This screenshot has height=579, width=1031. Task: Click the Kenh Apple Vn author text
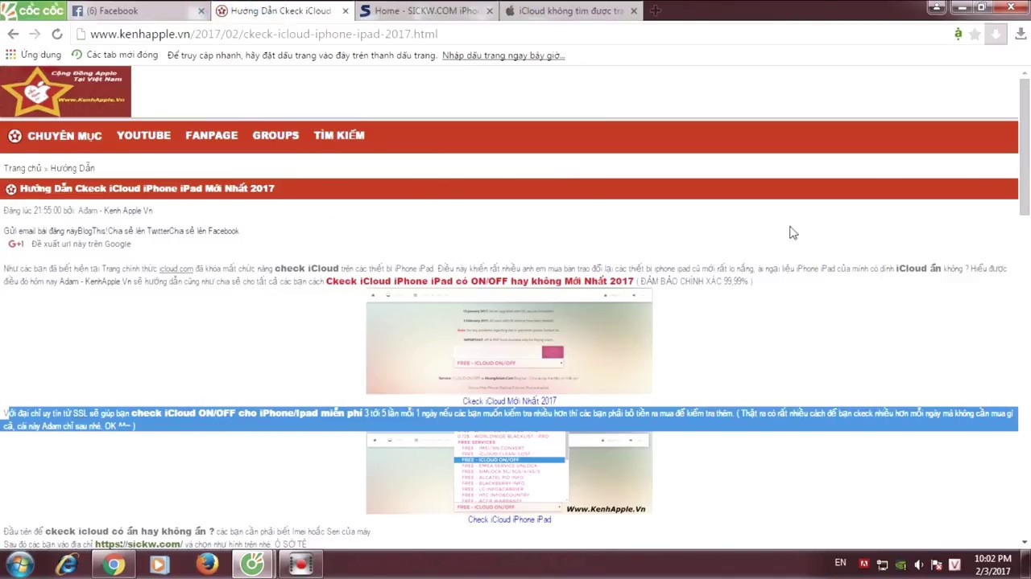[x=128, y=211]
